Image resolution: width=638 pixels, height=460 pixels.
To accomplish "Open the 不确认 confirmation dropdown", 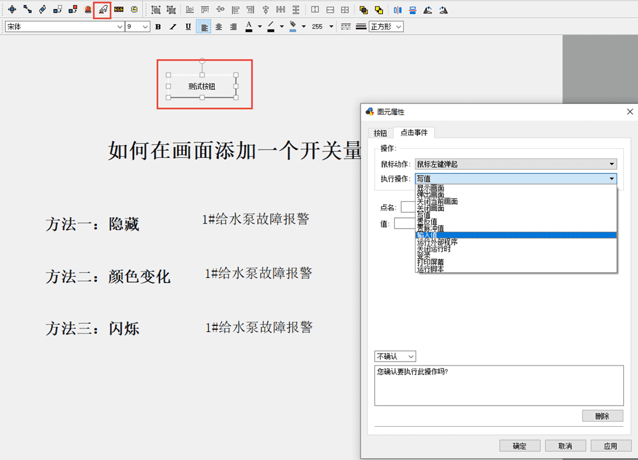I will [x=395, y=356].
